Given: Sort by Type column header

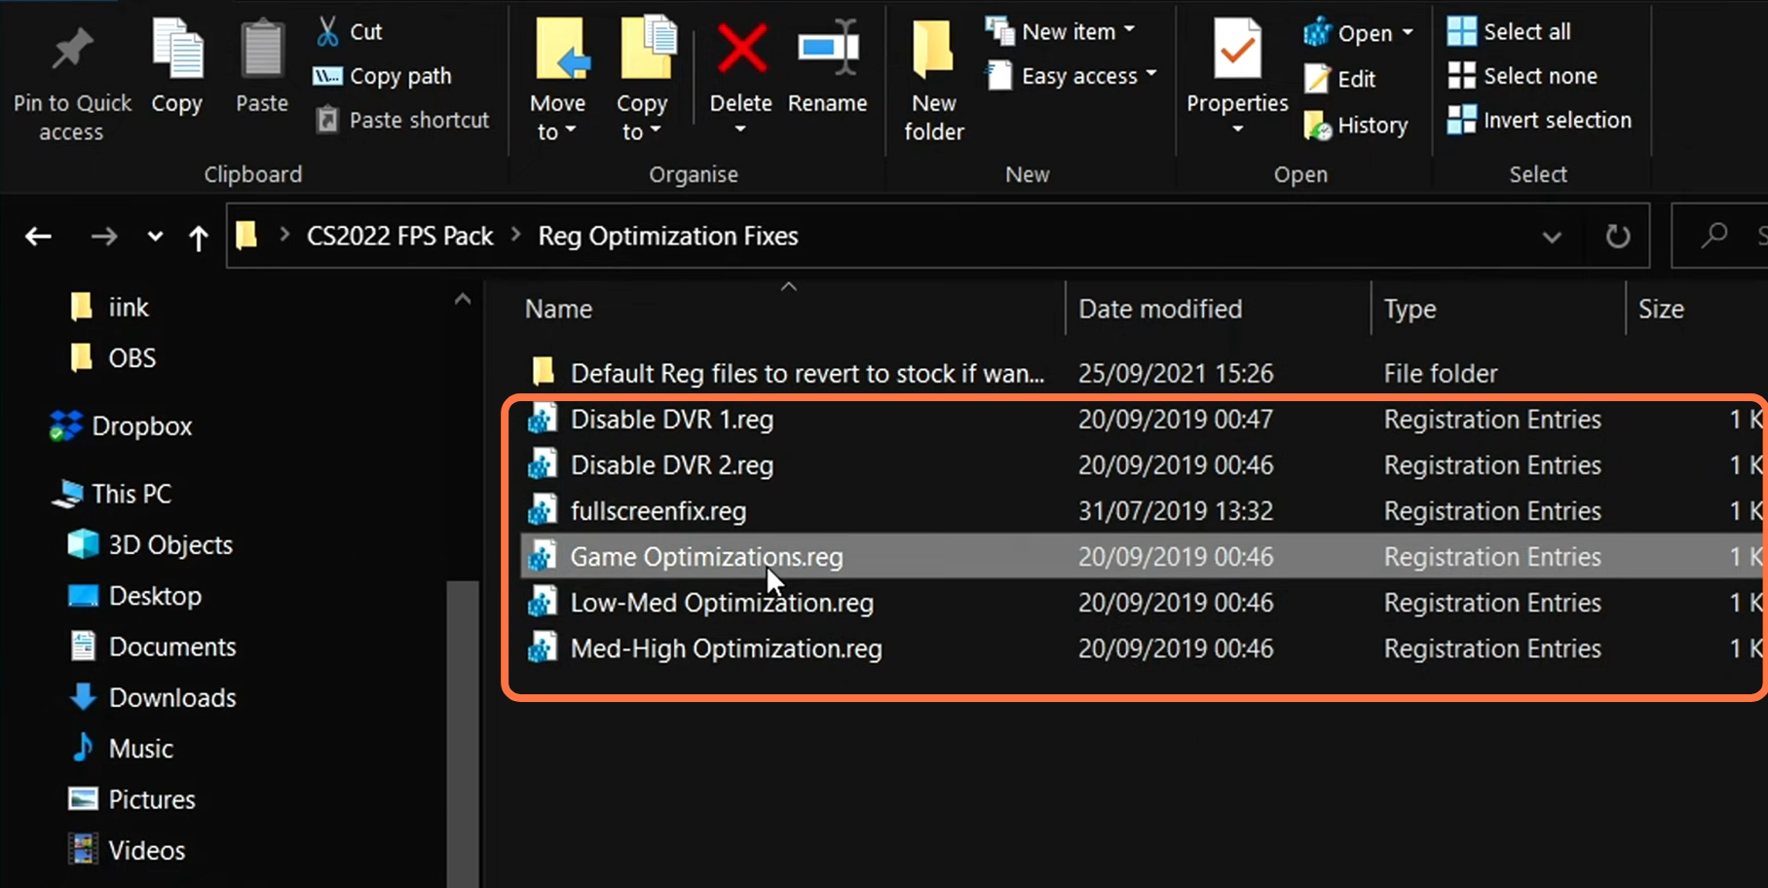Looking at the screenshot, I should (1410, 309).
